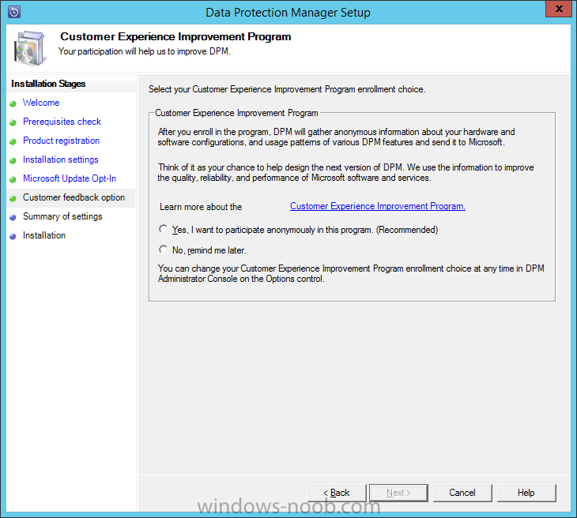Click green bullet beside Welcome
Image resolution: width=577 pixels, height=518 pixels.
13,103
